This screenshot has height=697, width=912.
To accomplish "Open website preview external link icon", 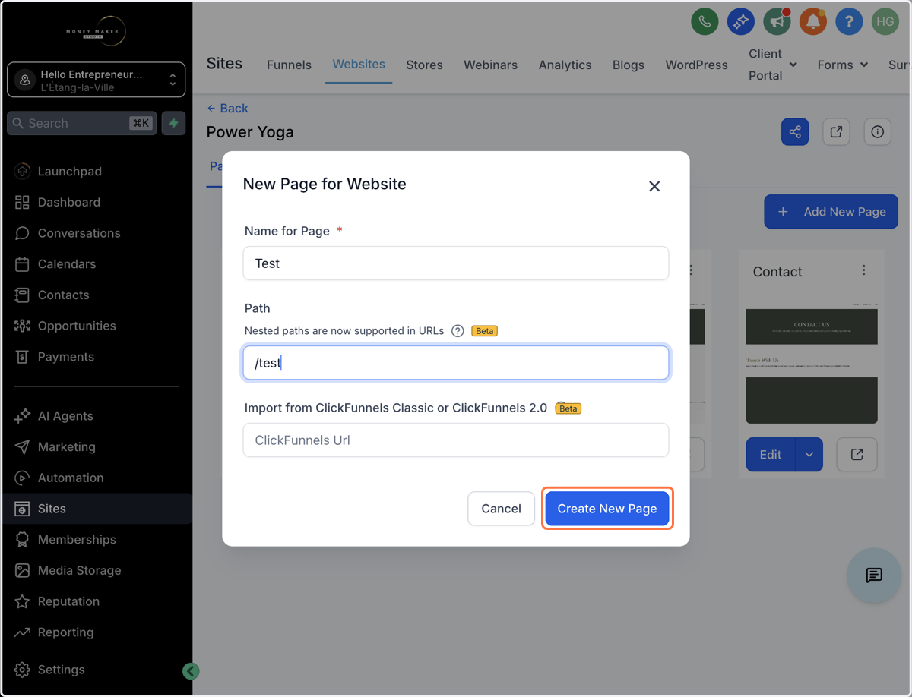I will pyautogui.click(x=836, y=132).
